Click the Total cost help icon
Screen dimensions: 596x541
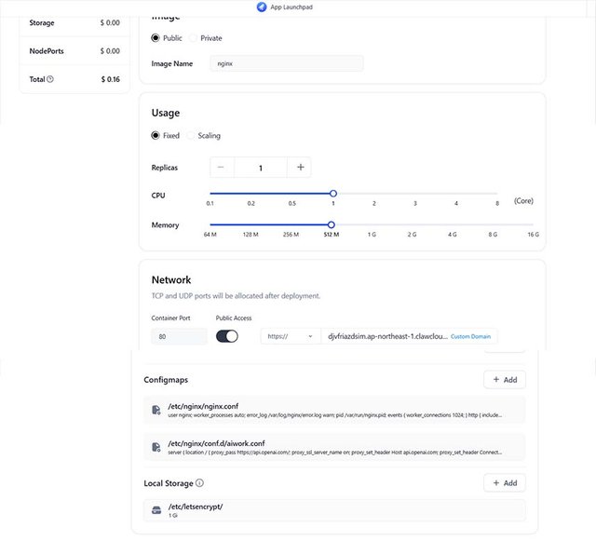[50, 79]
